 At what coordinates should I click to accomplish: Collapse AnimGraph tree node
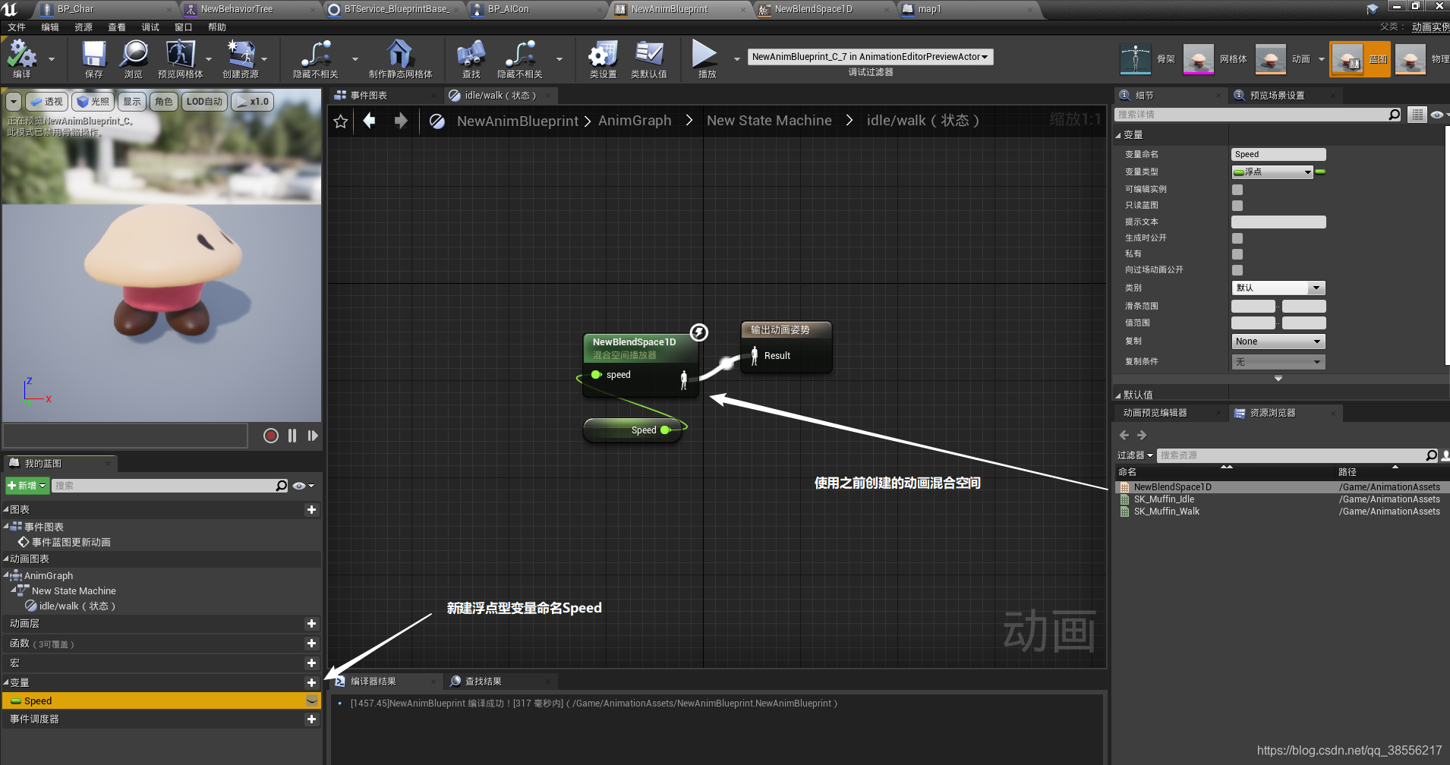(6, 575)
